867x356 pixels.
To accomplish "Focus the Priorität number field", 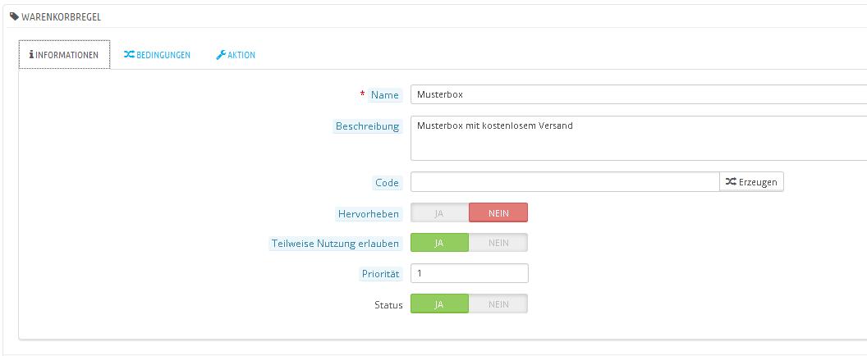I will [469, 273].
